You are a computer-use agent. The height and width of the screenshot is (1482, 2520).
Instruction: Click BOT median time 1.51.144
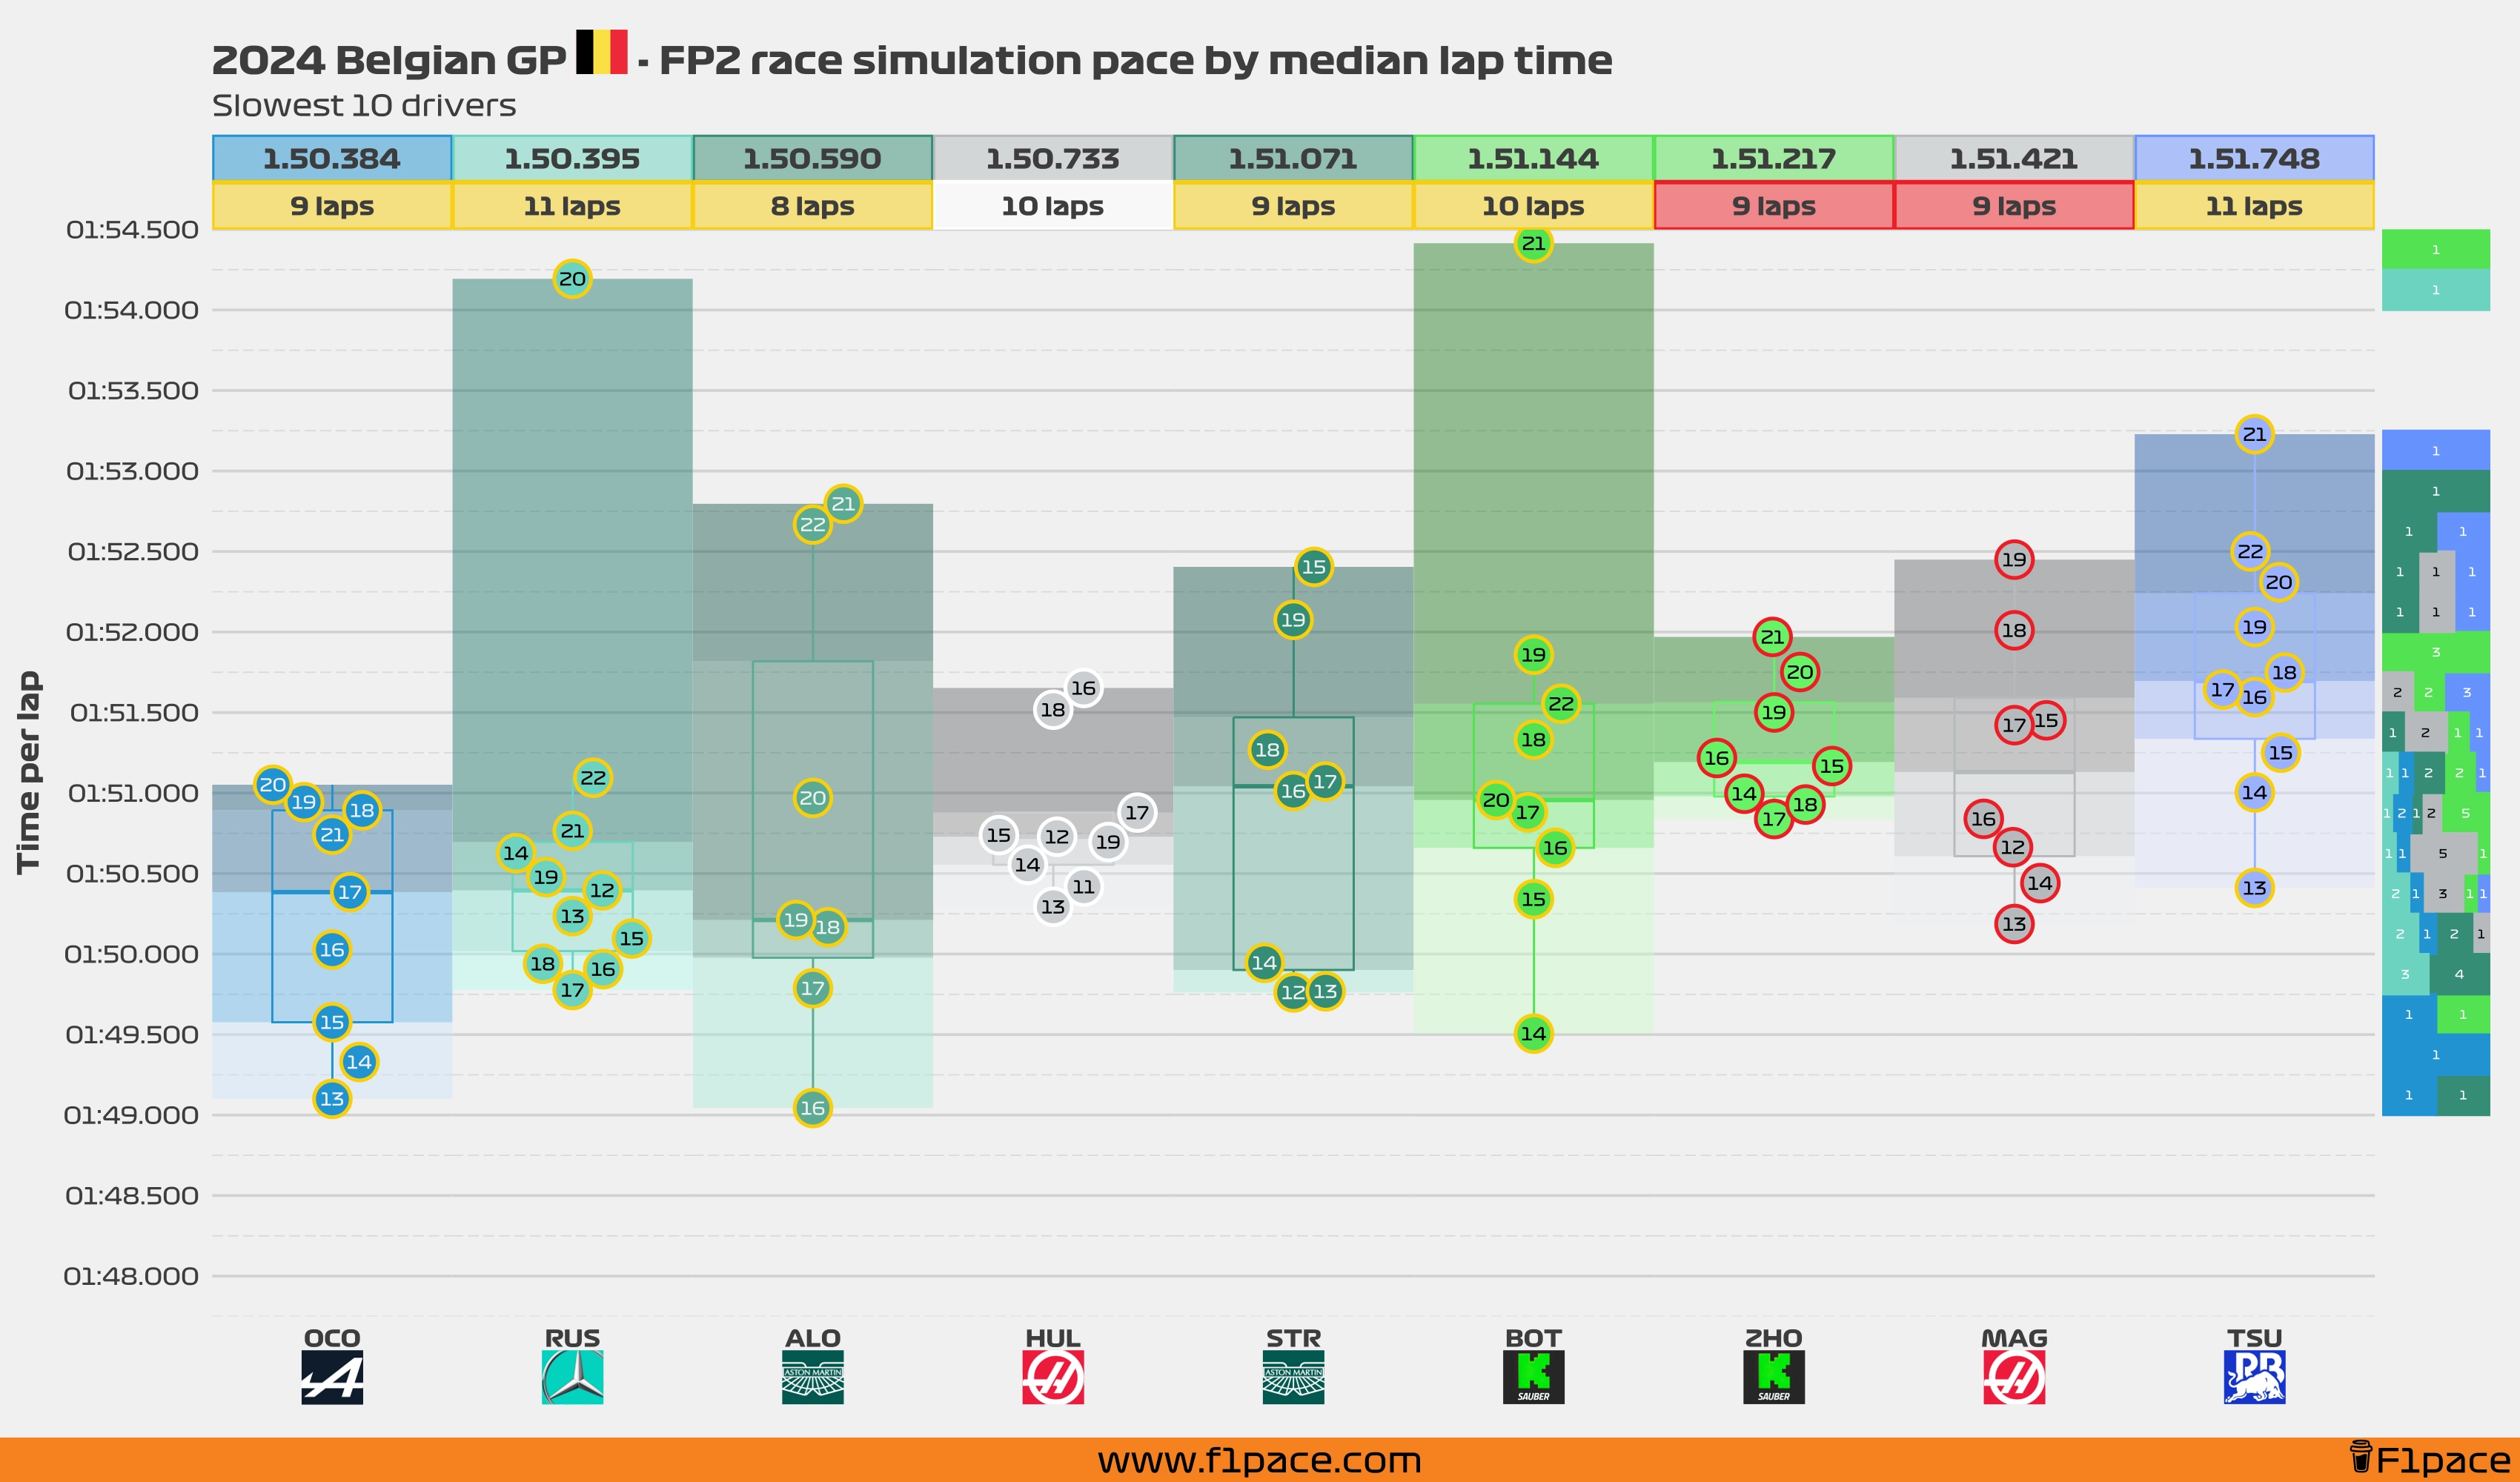click(x=1533, y=158)
